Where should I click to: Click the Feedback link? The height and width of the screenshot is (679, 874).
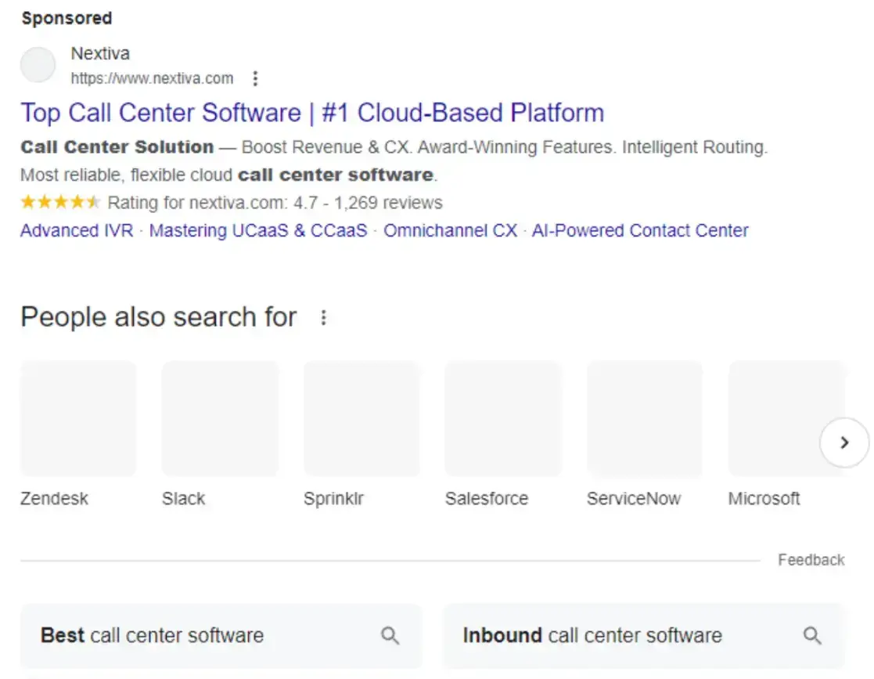(811, 559)
